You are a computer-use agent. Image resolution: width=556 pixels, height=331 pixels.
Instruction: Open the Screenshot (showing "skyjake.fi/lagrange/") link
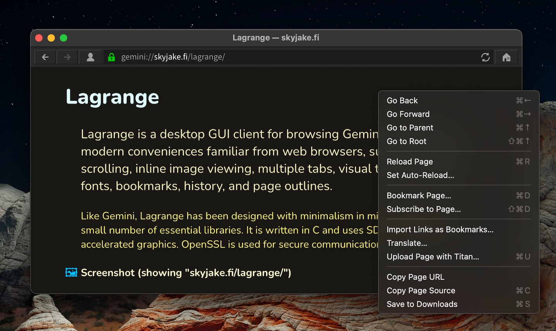186,273
